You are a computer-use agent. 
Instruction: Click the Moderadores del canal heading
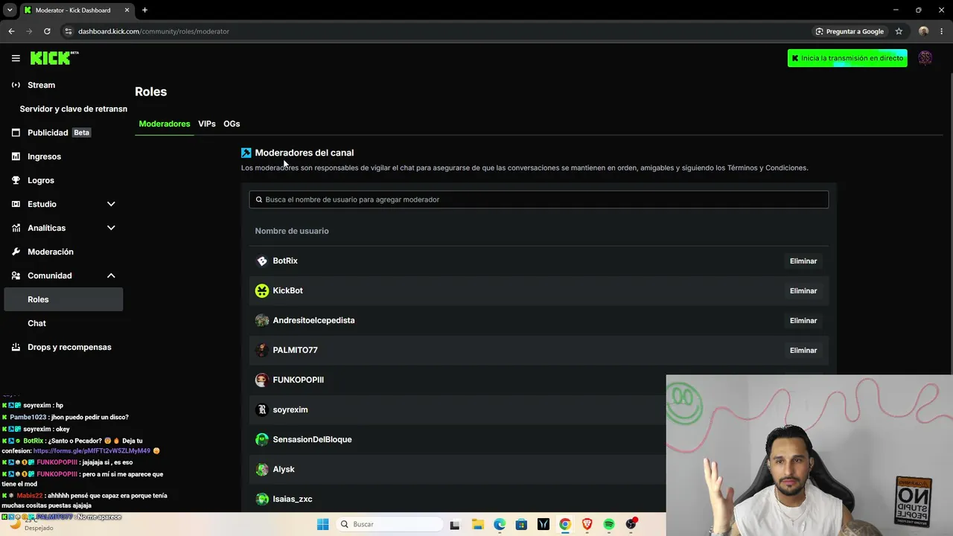(x=305, y=153)
